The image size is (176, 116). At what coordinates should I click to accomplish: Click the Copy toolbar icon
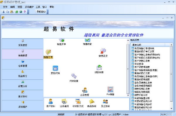point(8,12)
